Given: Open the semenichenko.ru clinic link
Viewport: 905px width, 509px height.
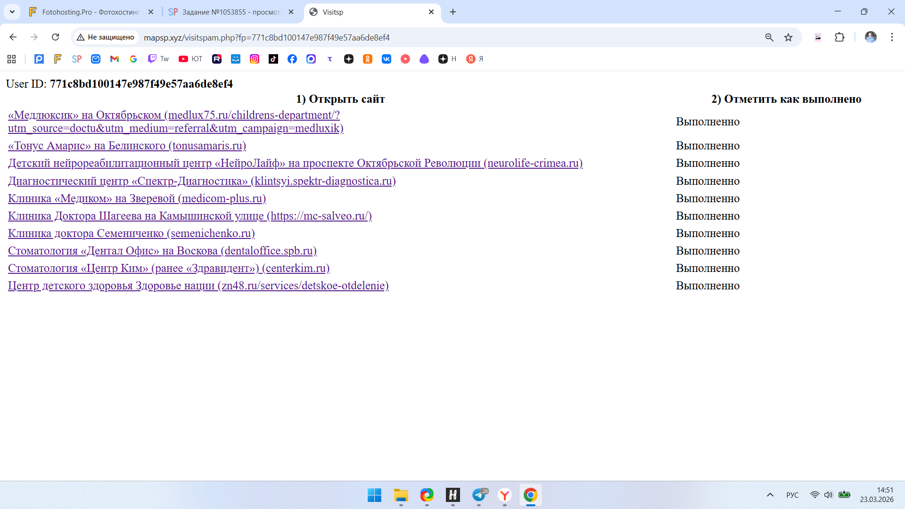Looking at the screenshot, I should 131,233.
